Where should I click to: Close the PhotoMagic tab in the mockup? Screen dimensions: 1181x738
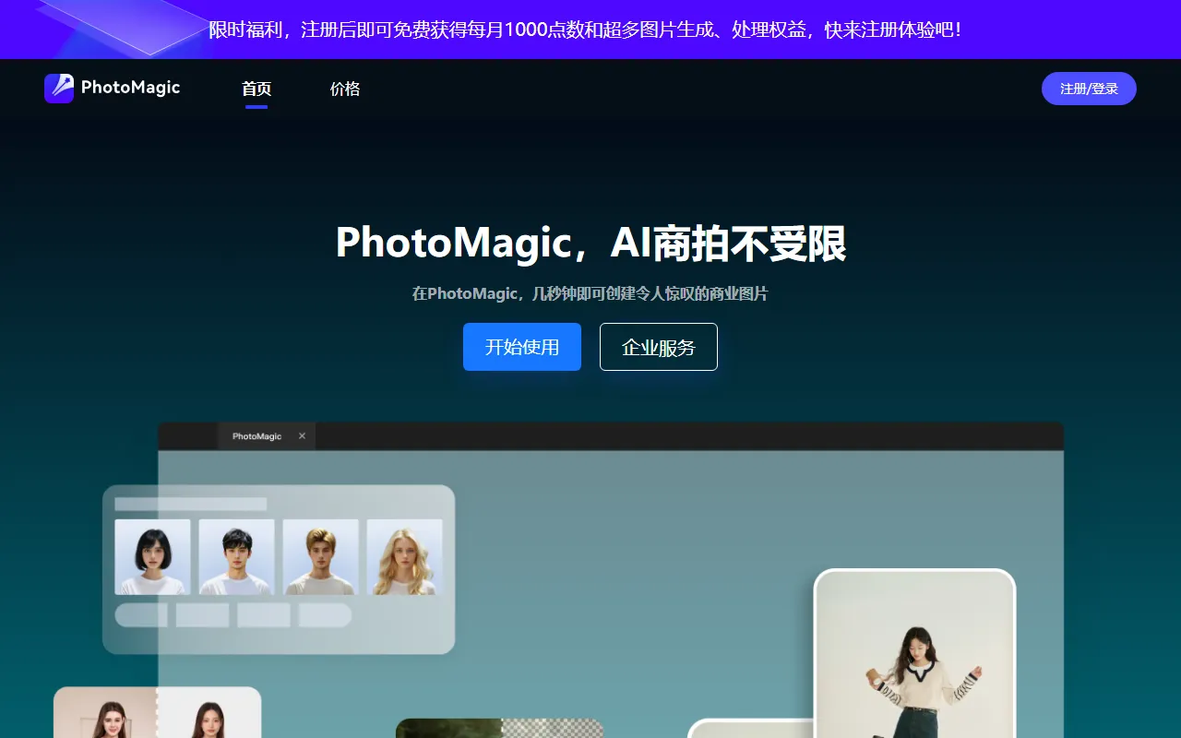(x=302, y=435)
